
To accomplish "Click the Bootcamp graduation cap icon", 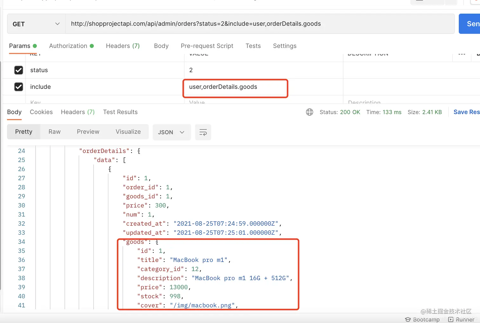I will (408, 320).
